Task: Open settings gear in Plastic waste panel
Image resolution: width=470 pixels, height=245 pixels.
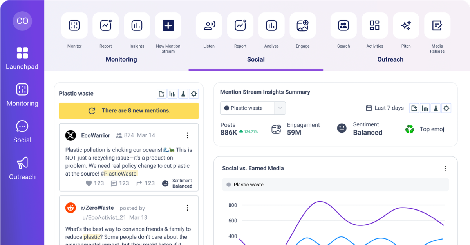Action: tap(193, 94)
